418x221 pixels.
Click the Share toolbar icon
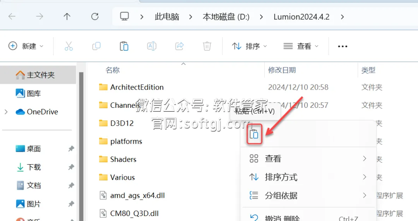(180, 46)
